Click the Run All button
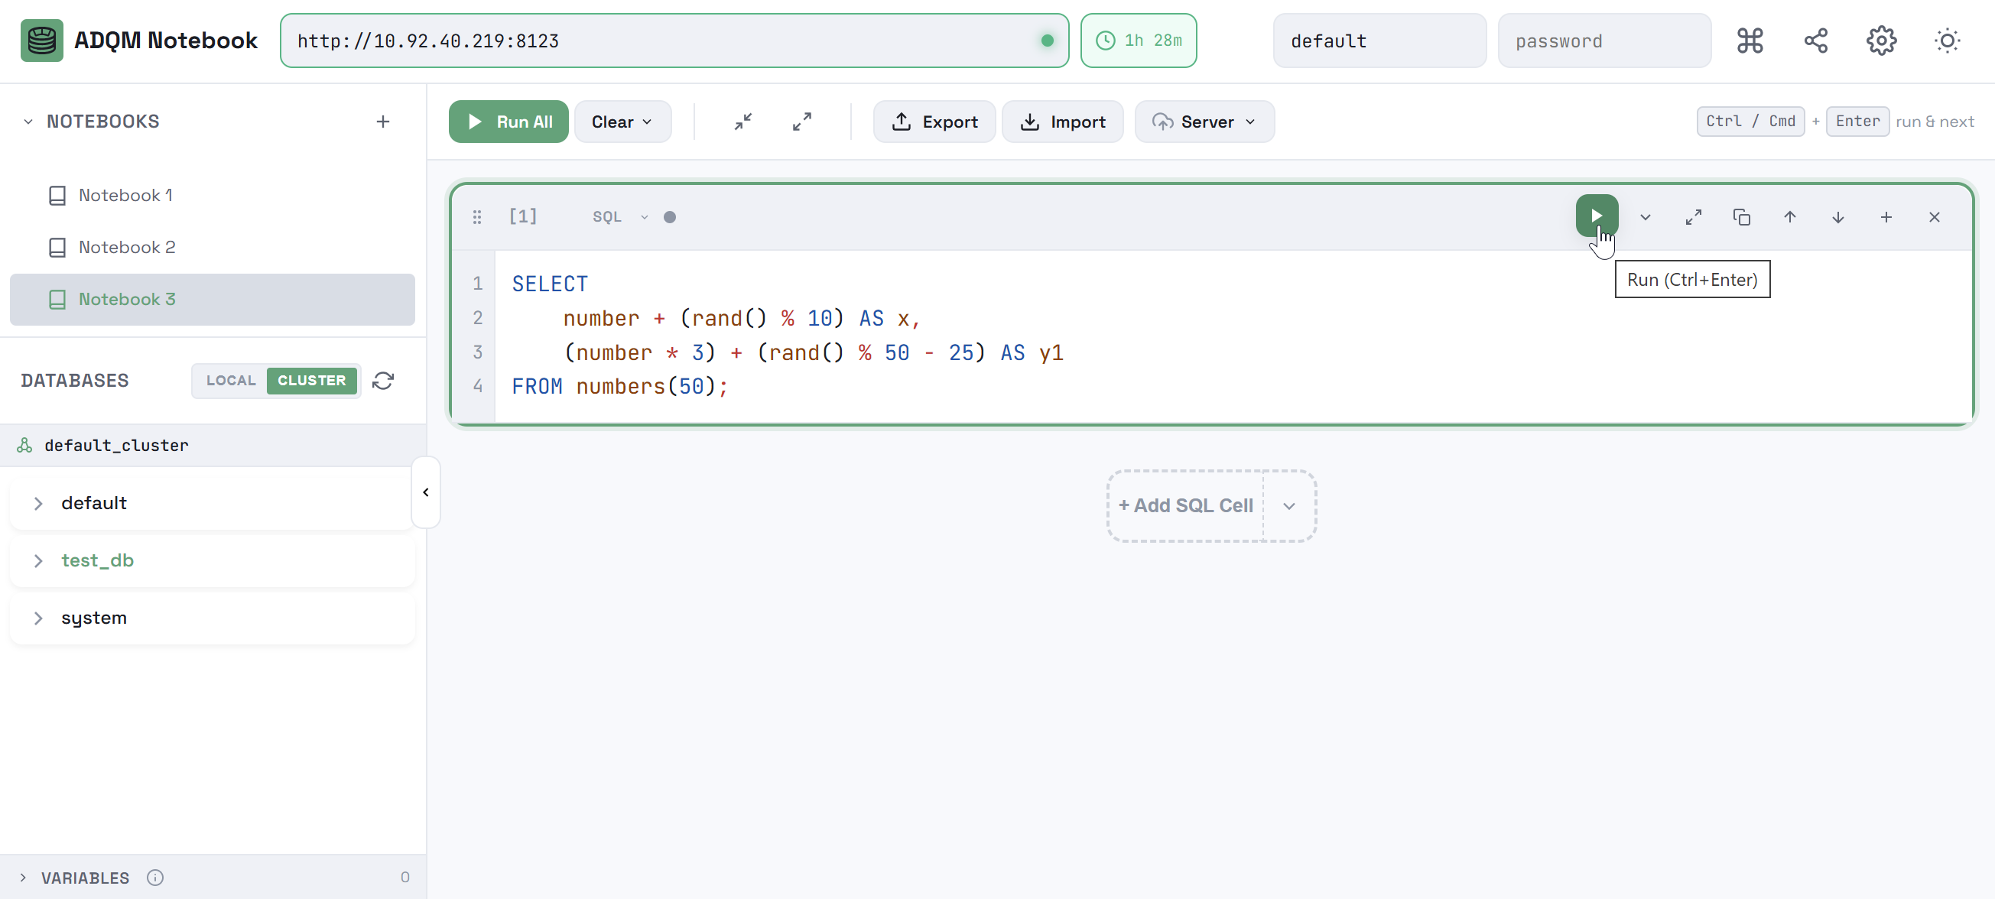 click(x=508, y=122)
